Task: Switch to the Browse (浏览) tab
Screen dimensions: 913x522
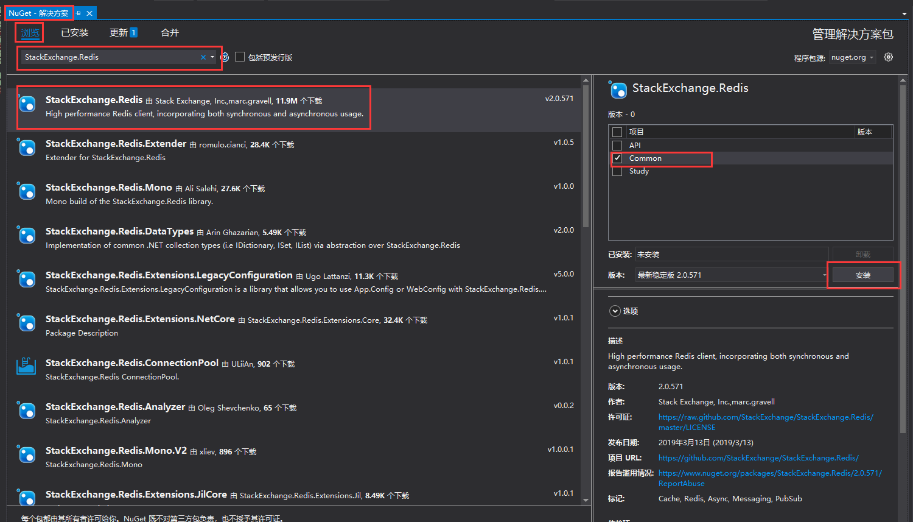Action: click(30, 33)
